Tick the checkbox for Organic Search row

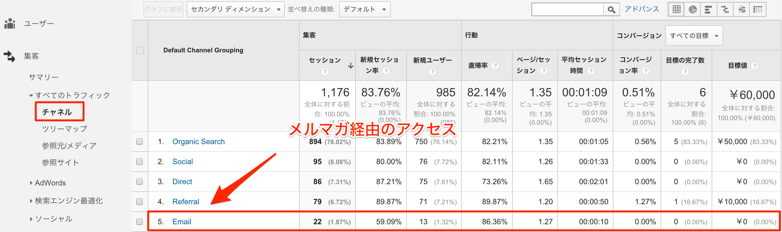click(x=139, y=142)
